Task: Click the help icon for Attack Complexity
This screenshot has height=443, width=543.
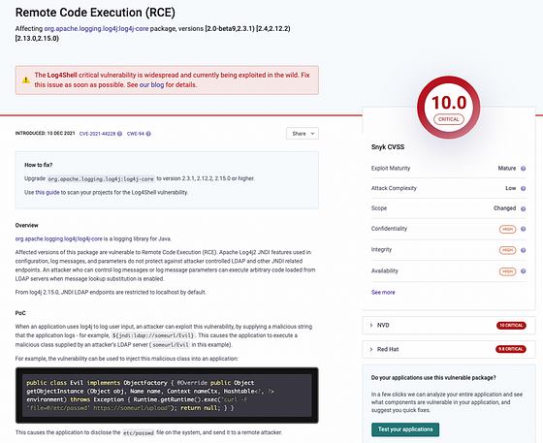Action: (x=524, y=189)
